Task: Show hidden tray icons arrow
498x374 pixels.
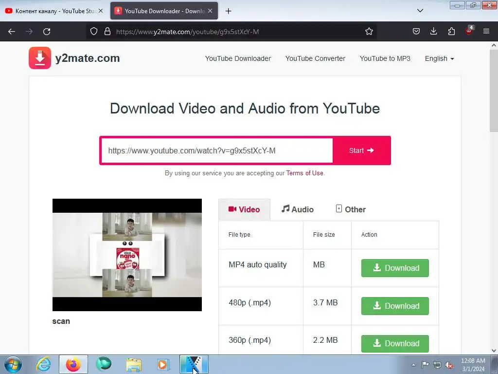Action: click(x=413, y=365)
